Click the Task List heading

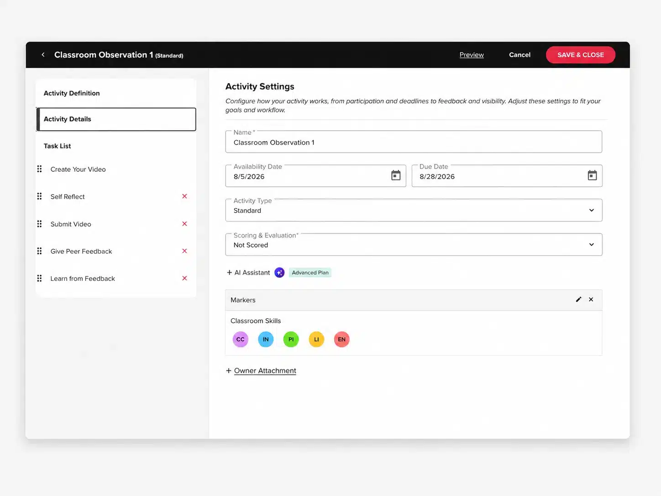[x=57, y=146]
